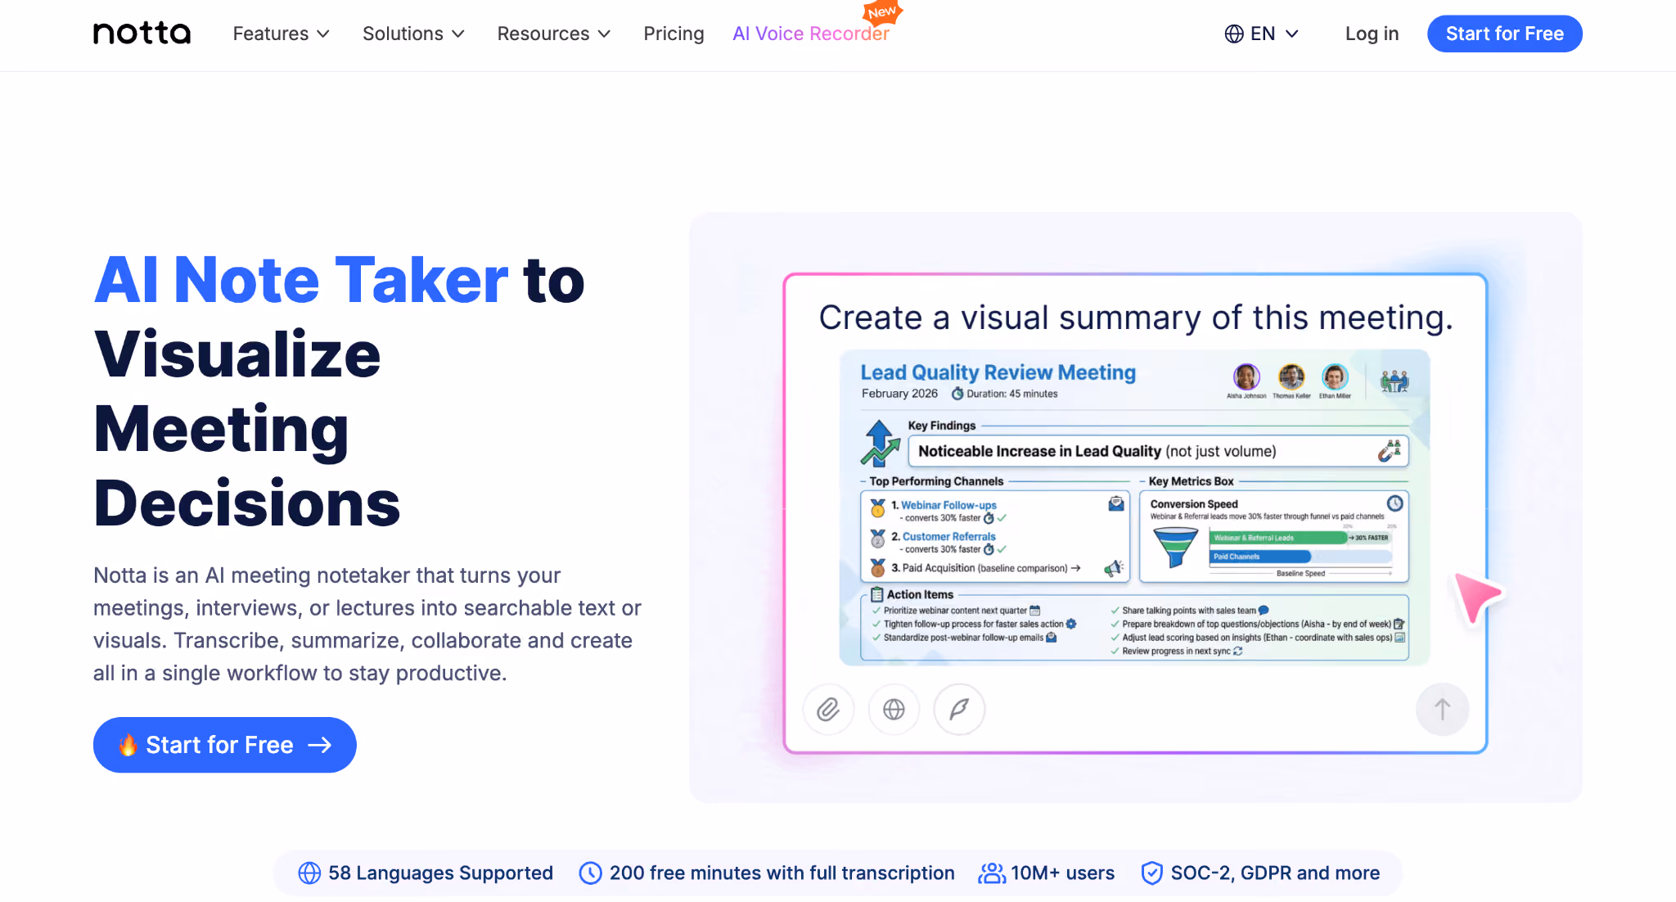Click the pink cursor arrow graphic
Image resolution: width=1676 pixels, height=902 pixels.
point(1476,597)
